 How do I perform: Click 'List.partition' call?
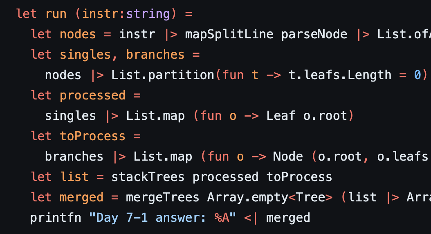pyautogui.click(x=163, y=75)
